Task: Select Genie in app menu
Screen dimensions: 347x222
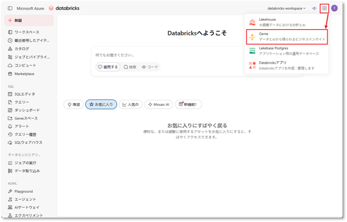Action: pyautogui.click(x=287, y=36)
